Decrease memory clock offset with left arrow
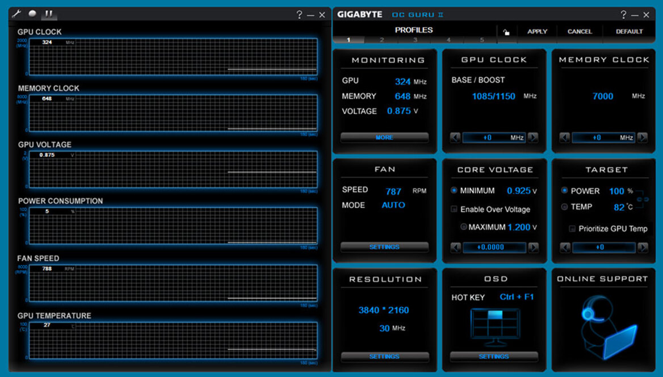 pos(564,137)
